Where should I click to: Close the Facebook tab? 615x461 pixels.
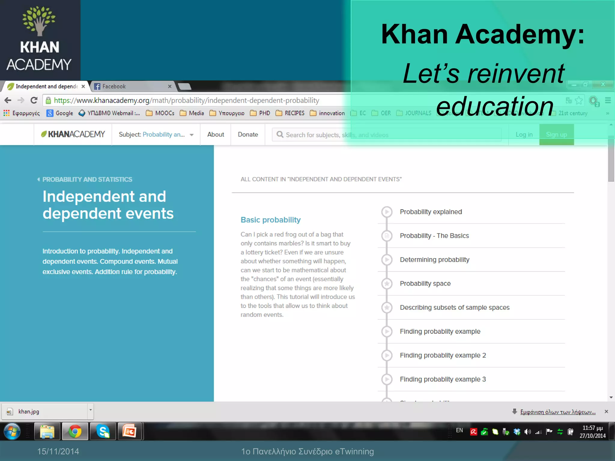(170, 86)
